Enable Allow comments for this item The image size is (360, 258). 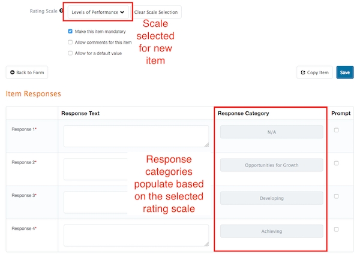pyautogui.click(x=71, y=42)
